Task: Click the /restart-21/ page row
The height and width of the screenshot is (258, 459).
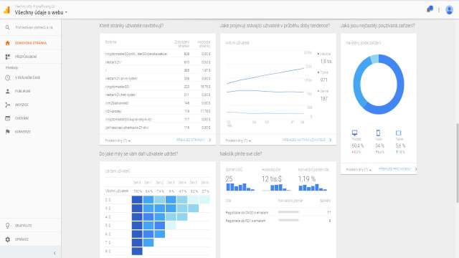Action: click(x=158, y=62)
